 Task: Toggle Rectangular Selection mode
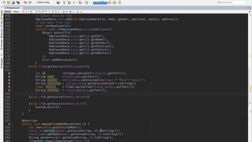coord(49,11)
